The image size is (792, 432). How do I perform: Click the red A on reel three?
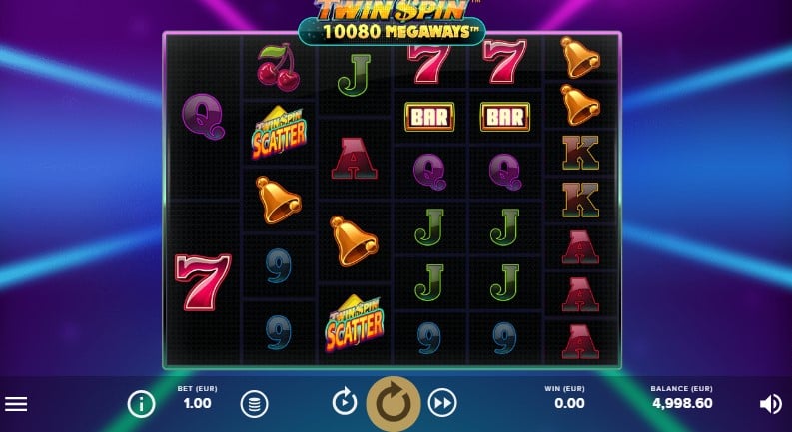click(x=355, y=159)
